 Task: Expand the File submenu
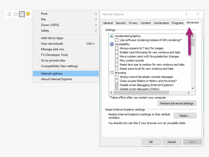[x=66, y=19]
